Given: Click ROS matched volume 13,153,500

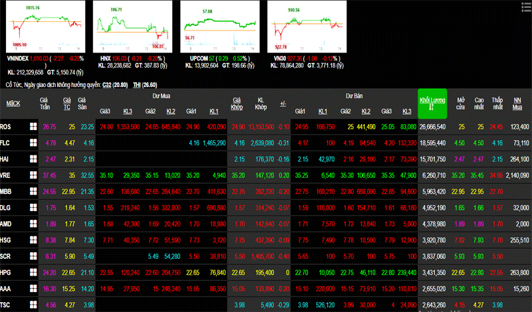Looking at the screenshot, I should coord(261,127).
